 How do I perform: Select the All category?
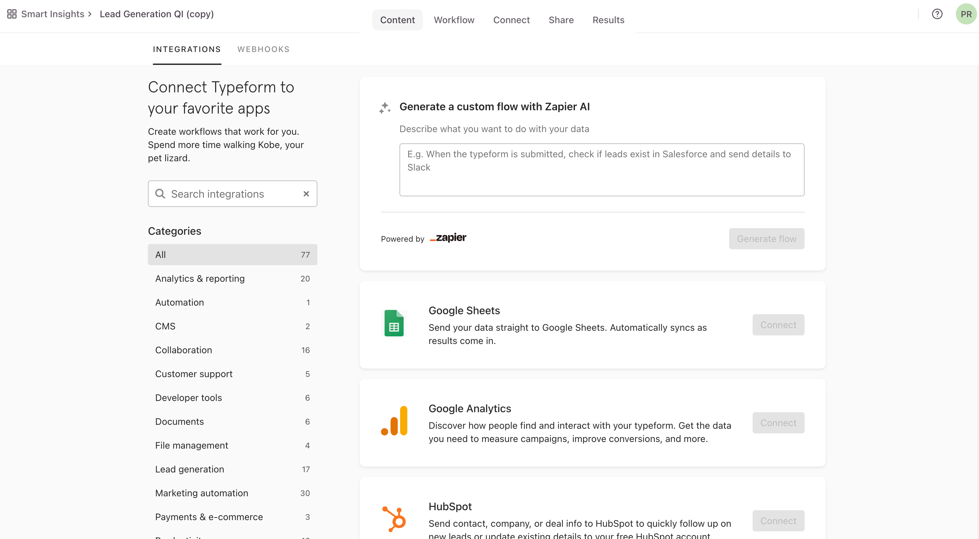pos(232,255)
